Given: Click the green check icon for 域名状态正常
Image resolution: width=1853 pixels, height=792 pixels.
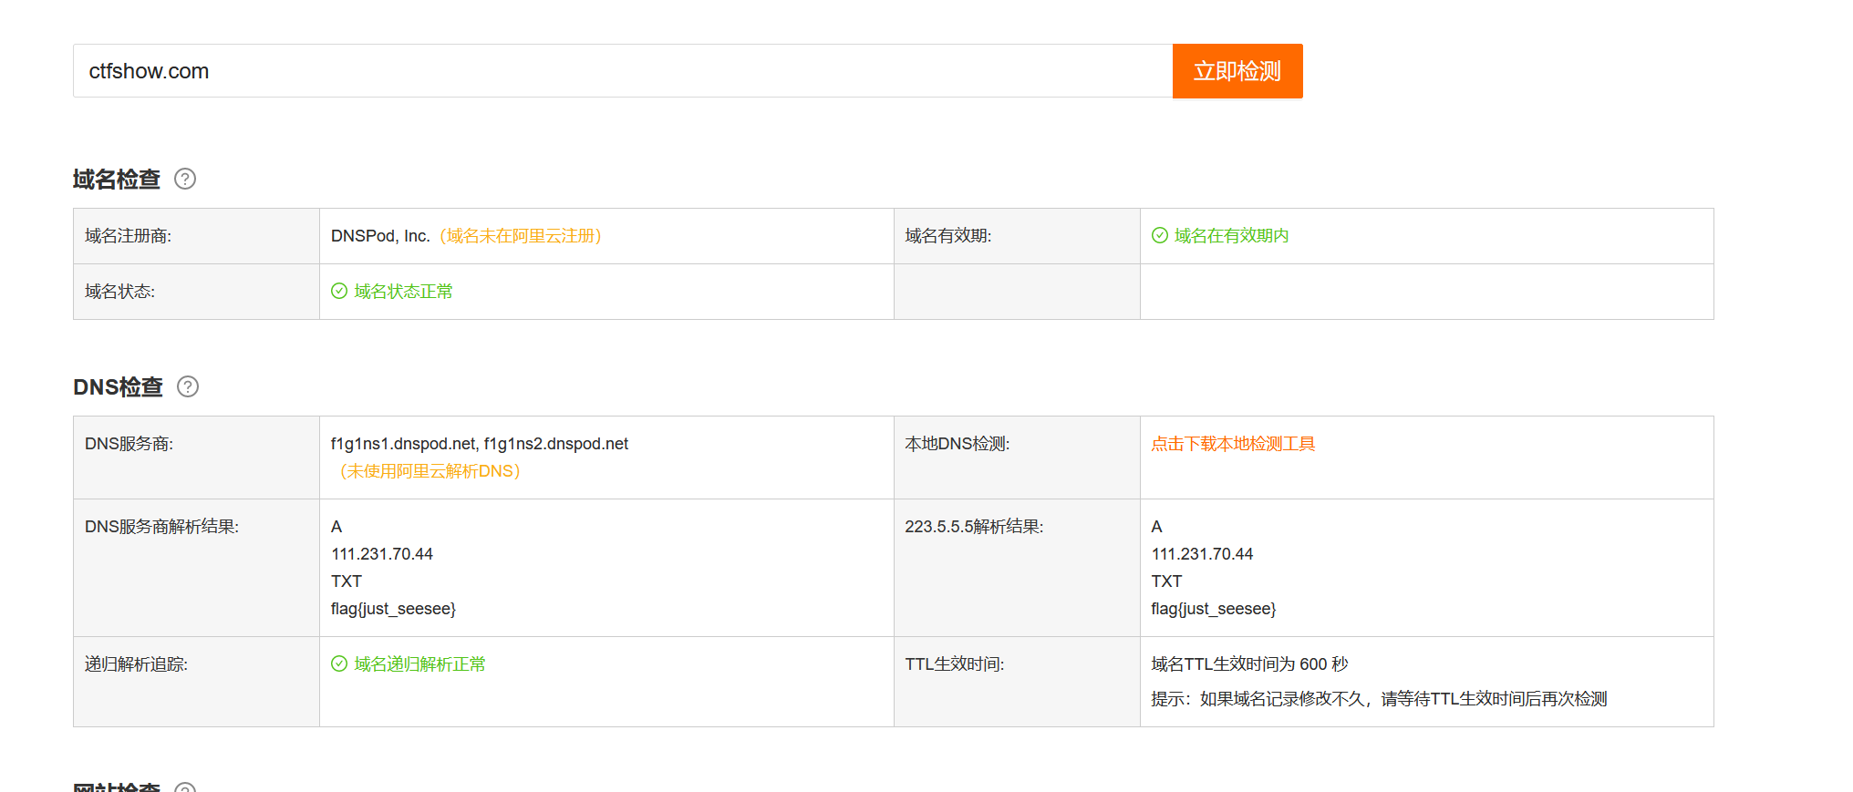Looking at the screenshot, I should (x=339, y=291).
